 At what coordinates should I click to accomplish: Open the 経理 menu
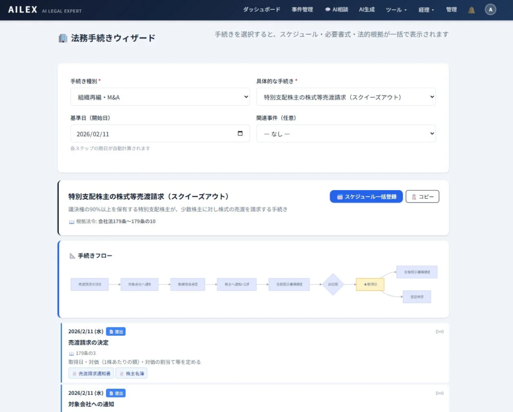(x=425, y=9)
